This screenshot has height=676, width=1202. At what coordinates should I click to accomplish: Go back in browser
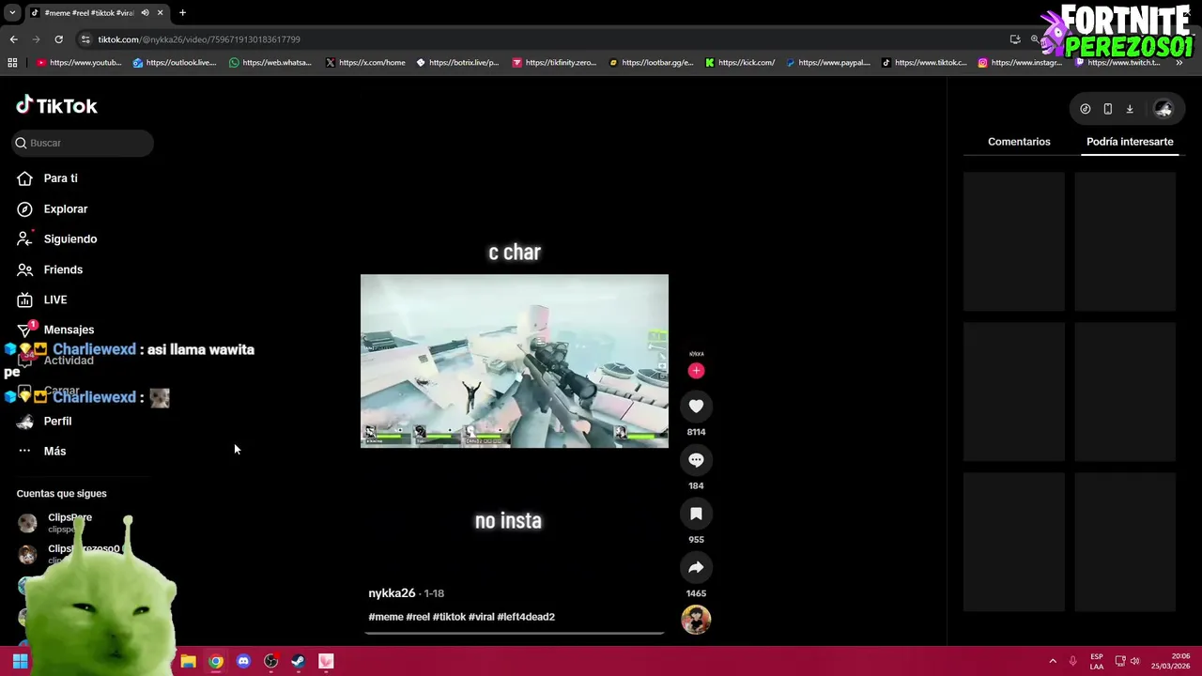(13, 39)
